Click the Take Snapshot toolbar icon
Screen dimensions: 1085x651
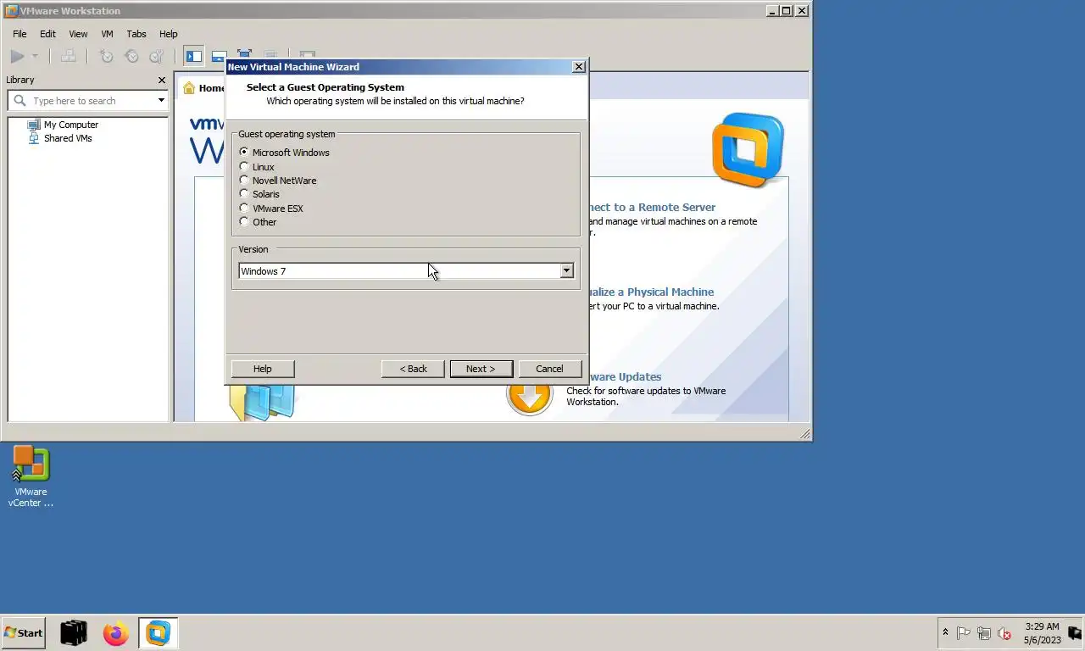106,57
